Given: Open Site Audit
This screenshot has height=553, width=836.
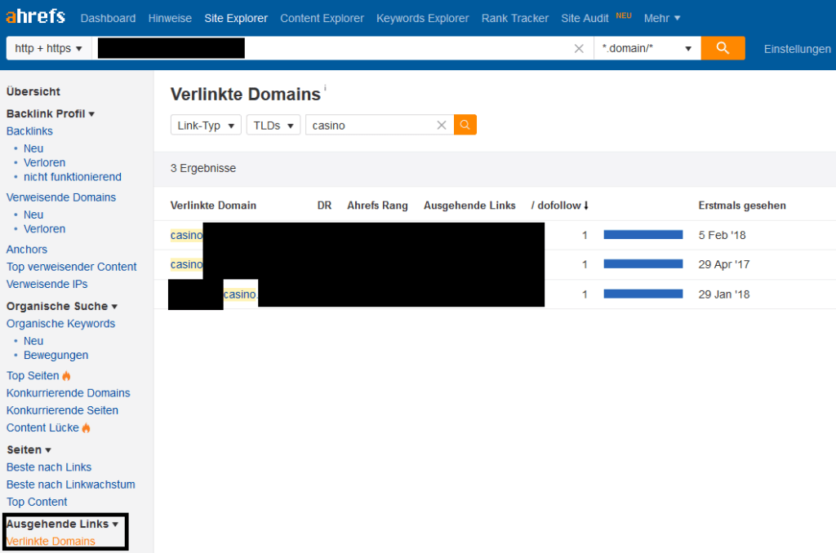Looking at the screenshot, I should pyautogui.click(x=585, y=18).
